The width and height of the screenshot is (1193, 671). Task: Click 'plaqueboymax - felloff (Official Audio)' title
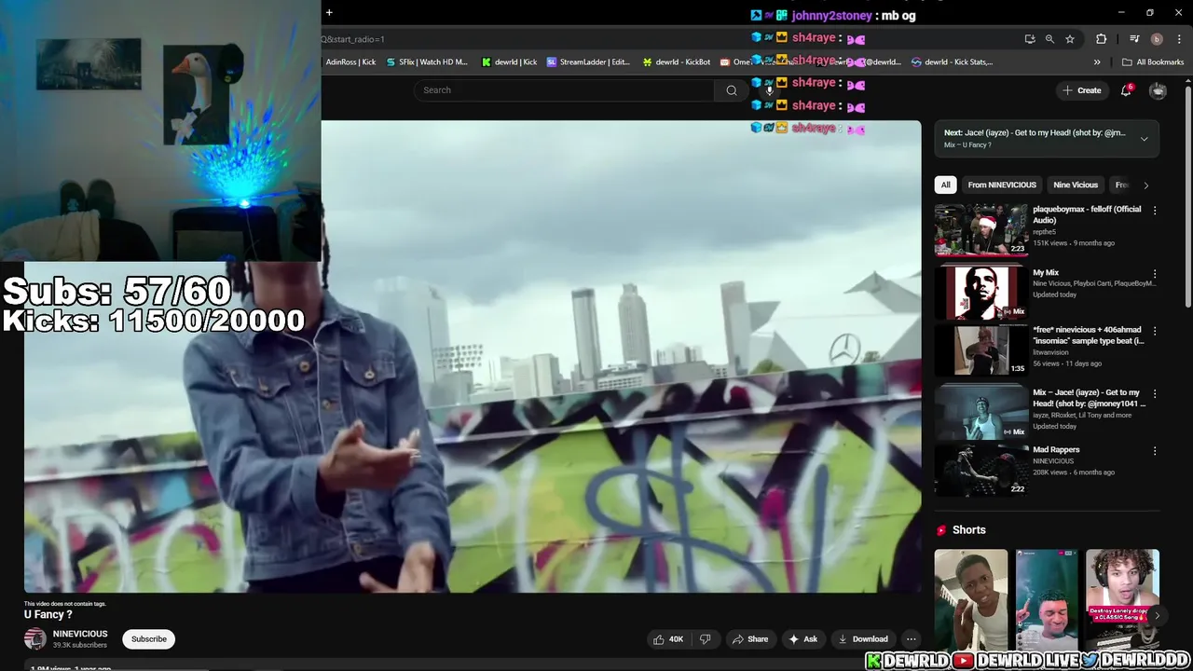[x=1087, y=214]
